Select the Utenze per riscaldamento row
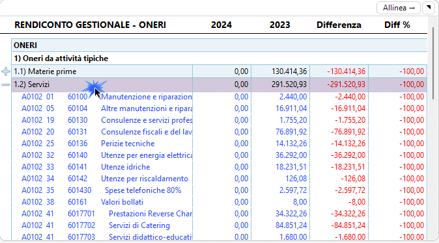Viewport: 439px width, 243px height. (x=219, y=179)
